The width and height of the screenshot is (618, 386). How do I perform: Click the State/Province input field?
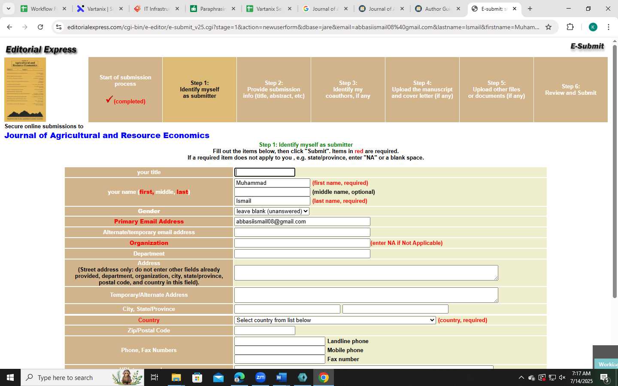[x=395, y=309]
